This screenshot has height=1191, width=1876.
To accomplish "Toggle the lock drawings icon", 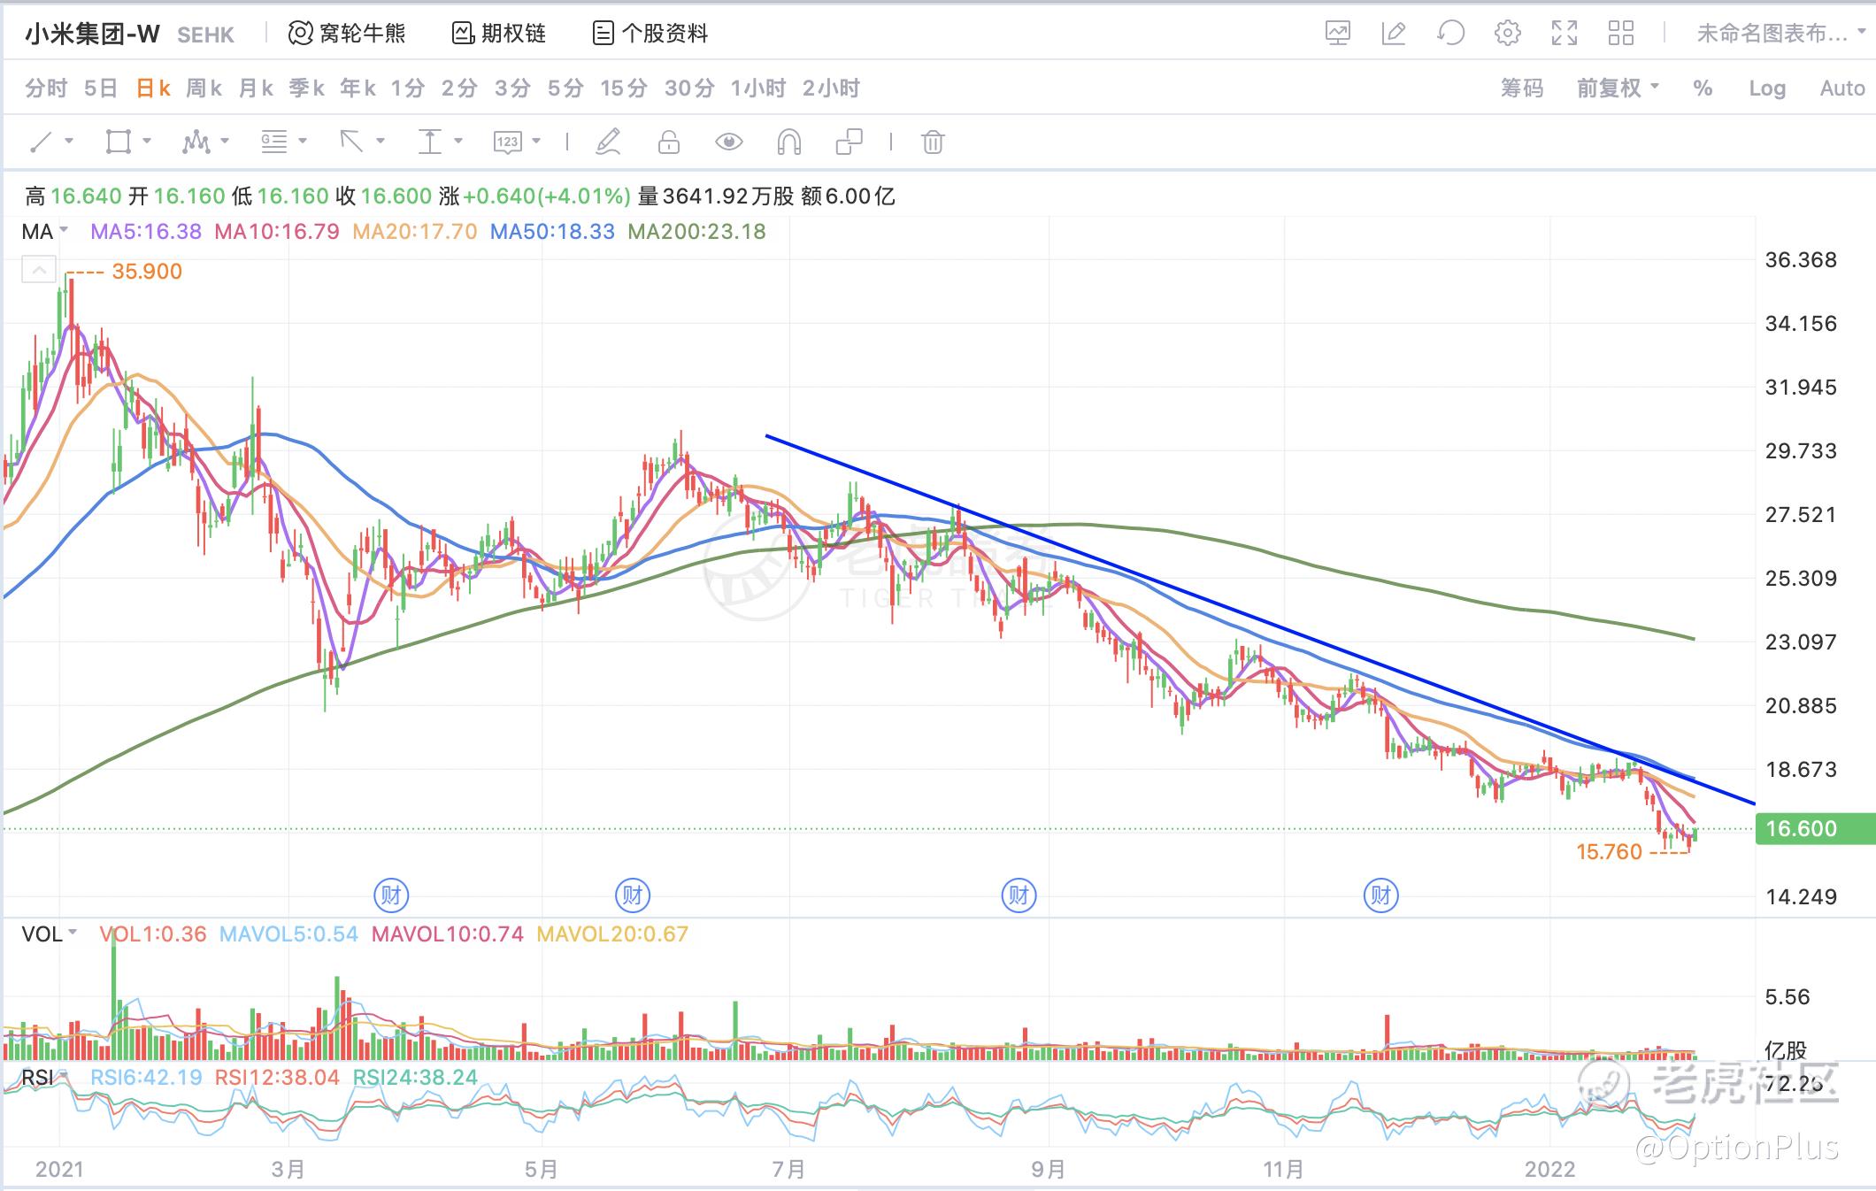I will [x=668, y=142].
